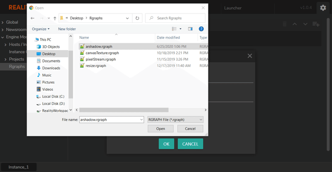Open the Help question mark icon
The width and height of the screenshot is (332, 172).
[x=201, y=29]
